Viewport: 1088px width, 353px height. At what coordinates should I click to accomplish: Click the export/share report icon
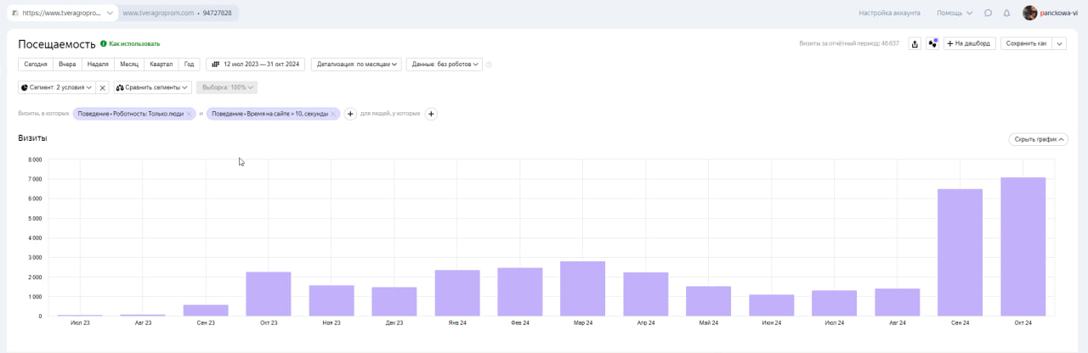click(915, 43)
